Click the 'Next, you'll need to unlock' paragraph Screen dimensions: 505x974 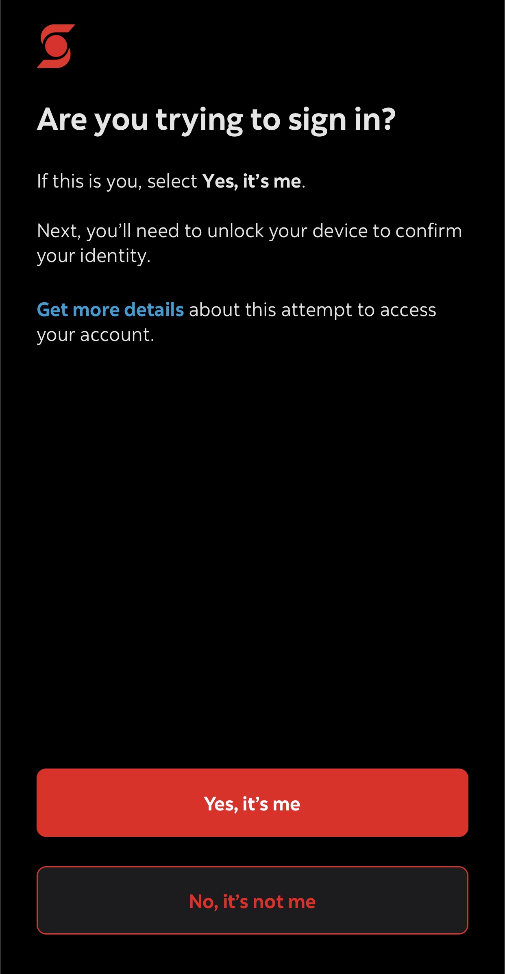pyautogui.click(x=249, y=243)
